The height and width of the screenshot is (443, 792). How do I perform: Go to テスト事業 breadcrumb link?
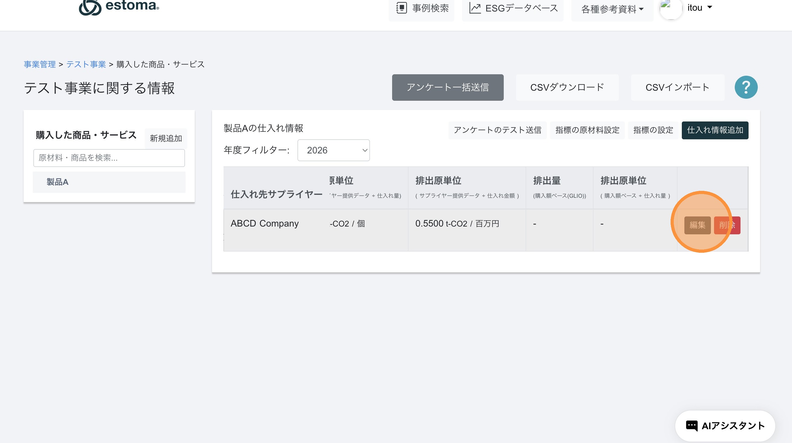pos(86,64)
